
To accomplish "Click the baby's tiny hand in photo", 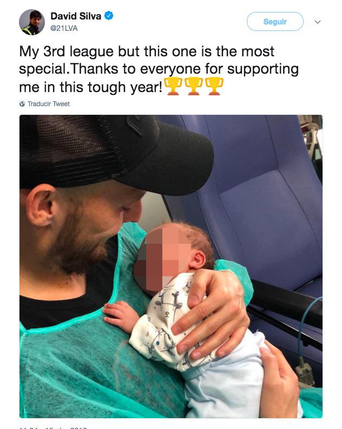I will click(120, 316).
